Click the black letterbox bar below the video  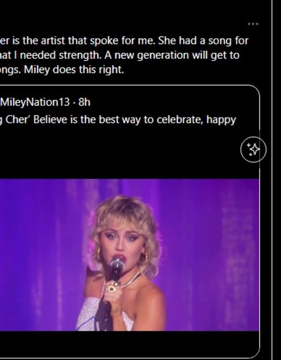129,343
